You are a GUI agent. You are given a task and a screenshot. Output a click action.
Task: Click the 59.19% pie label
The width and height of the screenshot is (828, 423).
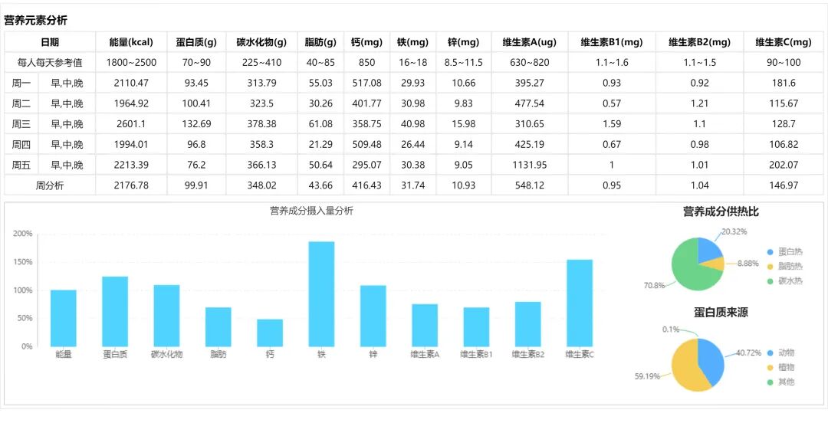pyautogui.click(x=647, y=376)
